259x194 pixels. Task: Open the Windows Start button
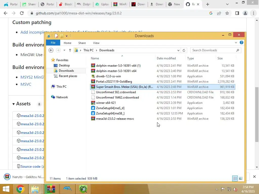(6, 189)
